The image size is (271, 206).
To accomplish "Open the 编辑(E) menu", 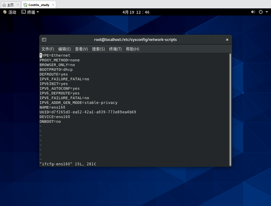I will (x=64, y=49).
